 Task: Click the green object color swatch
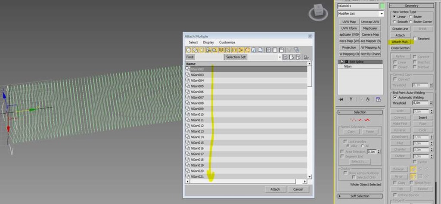(382, 6)
